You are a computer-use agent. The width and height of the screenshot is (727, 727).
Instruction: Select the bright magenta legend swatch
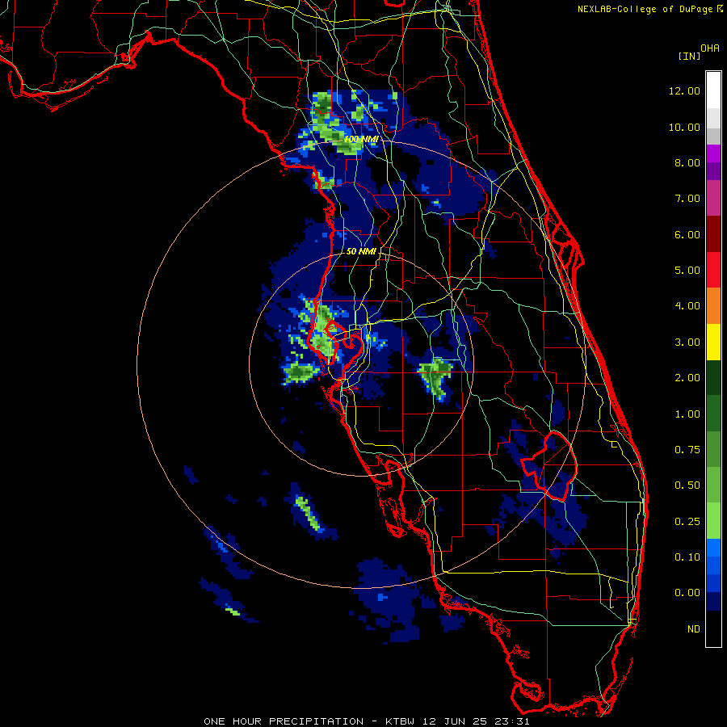coord(713,153)
